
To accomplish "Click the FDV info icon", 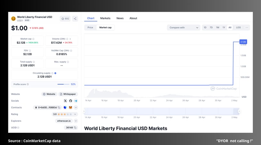I will 30,50.
